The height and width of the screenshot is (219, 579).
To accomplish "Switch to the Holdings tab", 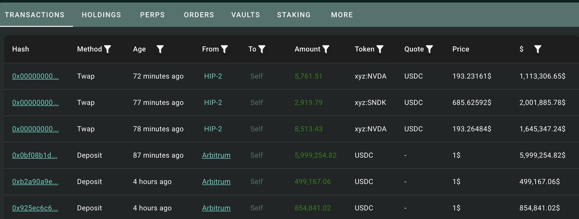I will tap(101, 15).
